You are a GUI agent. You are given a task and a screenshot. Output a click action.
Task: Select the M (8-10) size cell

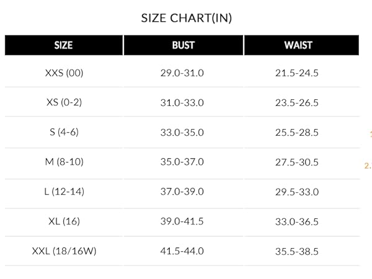pyautogui.click(x=64, y=162)
